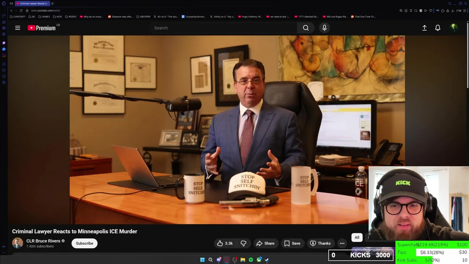Open the Windows Start button on taskbar
The image size is (469, 264).
(x=202, y=260)
